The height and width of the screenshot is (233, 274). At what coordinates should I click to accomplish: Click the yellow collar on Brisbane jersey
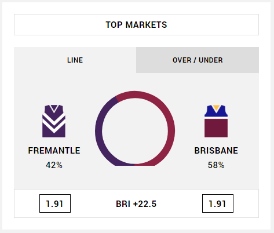click(x=216, y=108)
